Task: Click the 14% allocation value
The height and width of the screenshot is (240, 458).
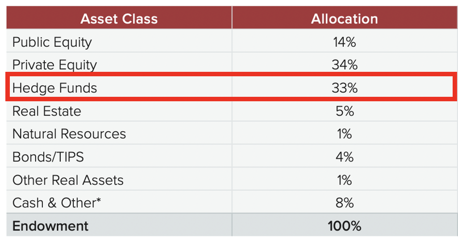Action: [344, 42]
